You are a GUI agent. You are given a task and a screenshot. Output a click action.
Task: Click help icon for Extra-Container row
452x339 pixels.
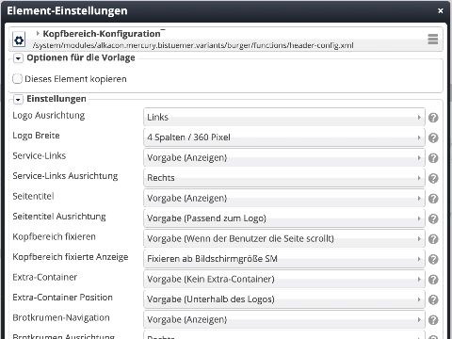(x=433, y=280)
